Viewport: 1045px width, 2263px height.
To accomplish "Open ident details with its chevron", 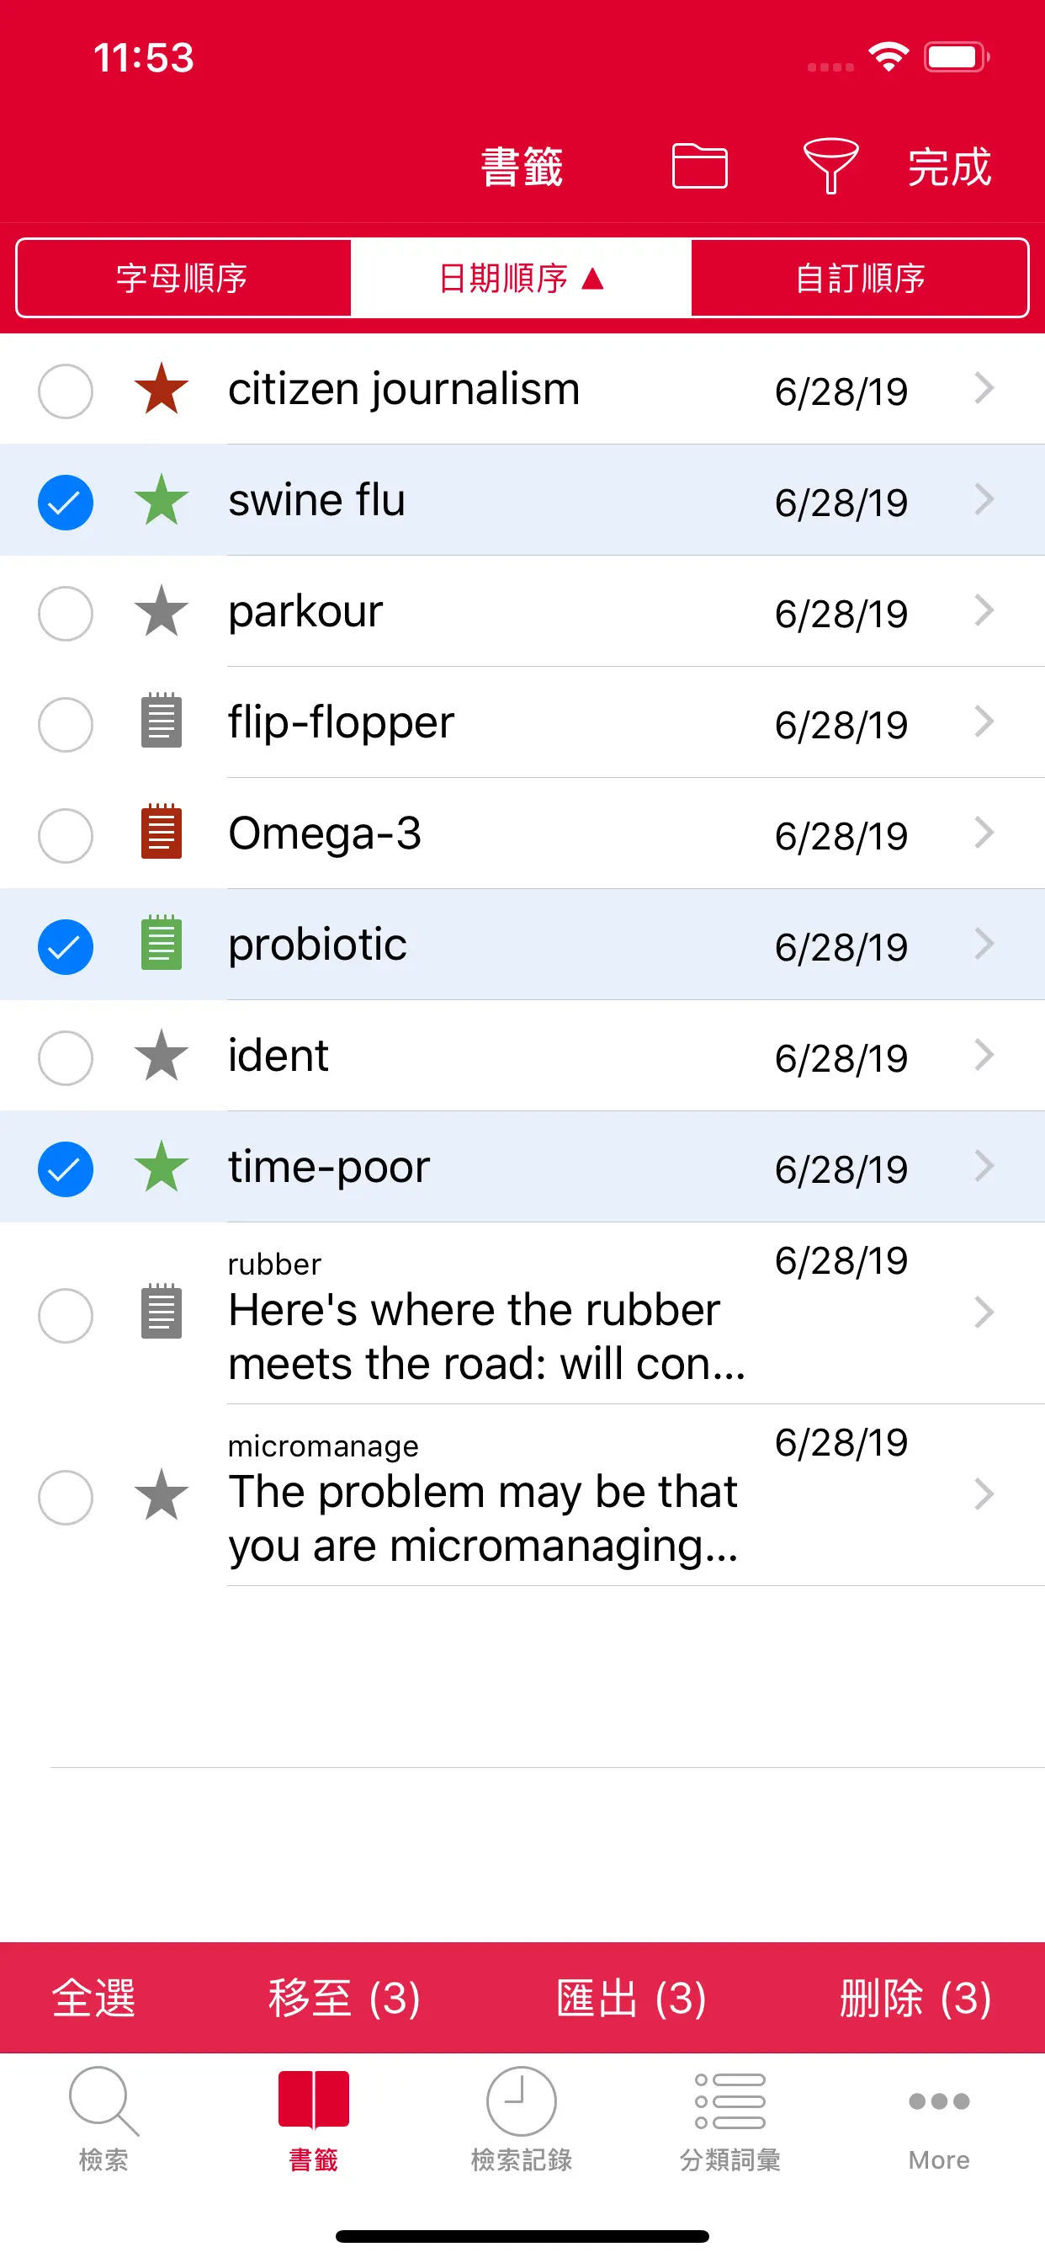I will pyautogui.click(x=984, y=1054).
